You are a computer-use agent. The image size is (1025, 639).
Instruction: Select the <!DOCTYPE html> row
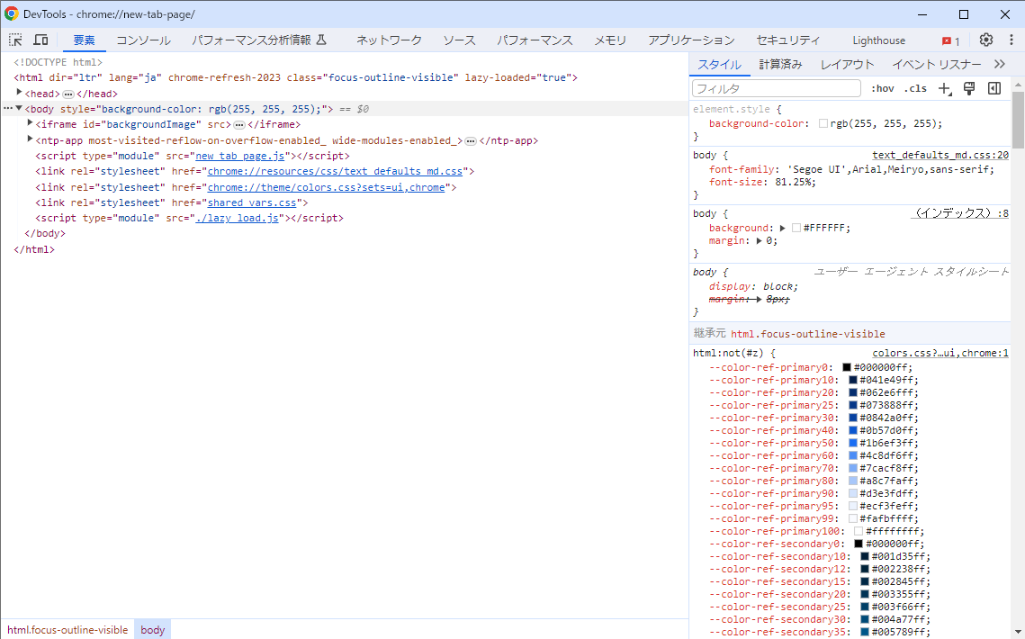click(58, 62)
